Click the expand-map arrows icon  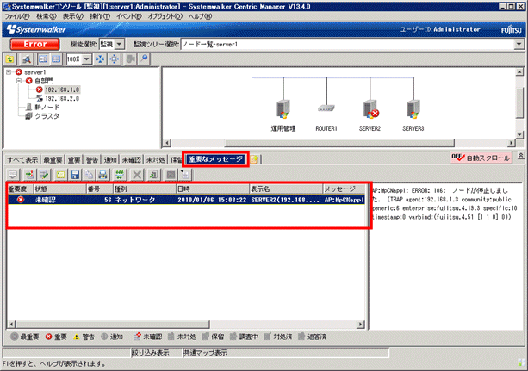[115, 59]
